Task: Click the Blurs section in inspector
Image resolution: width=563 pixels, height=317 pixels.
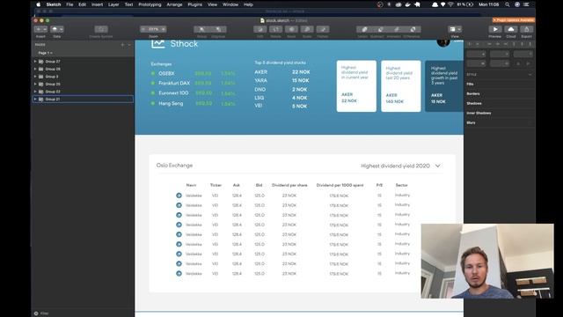Action: click(471, 123)
